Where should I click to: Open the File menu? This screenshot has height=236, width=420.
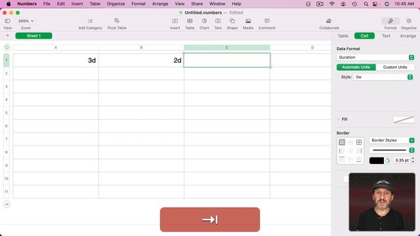[x=47, y=4]
